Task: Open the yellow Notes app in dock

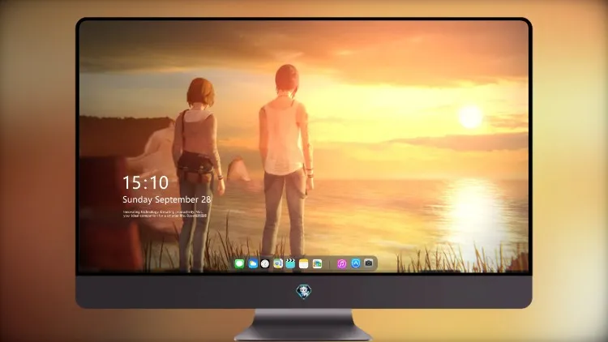Action: point(304,264)
